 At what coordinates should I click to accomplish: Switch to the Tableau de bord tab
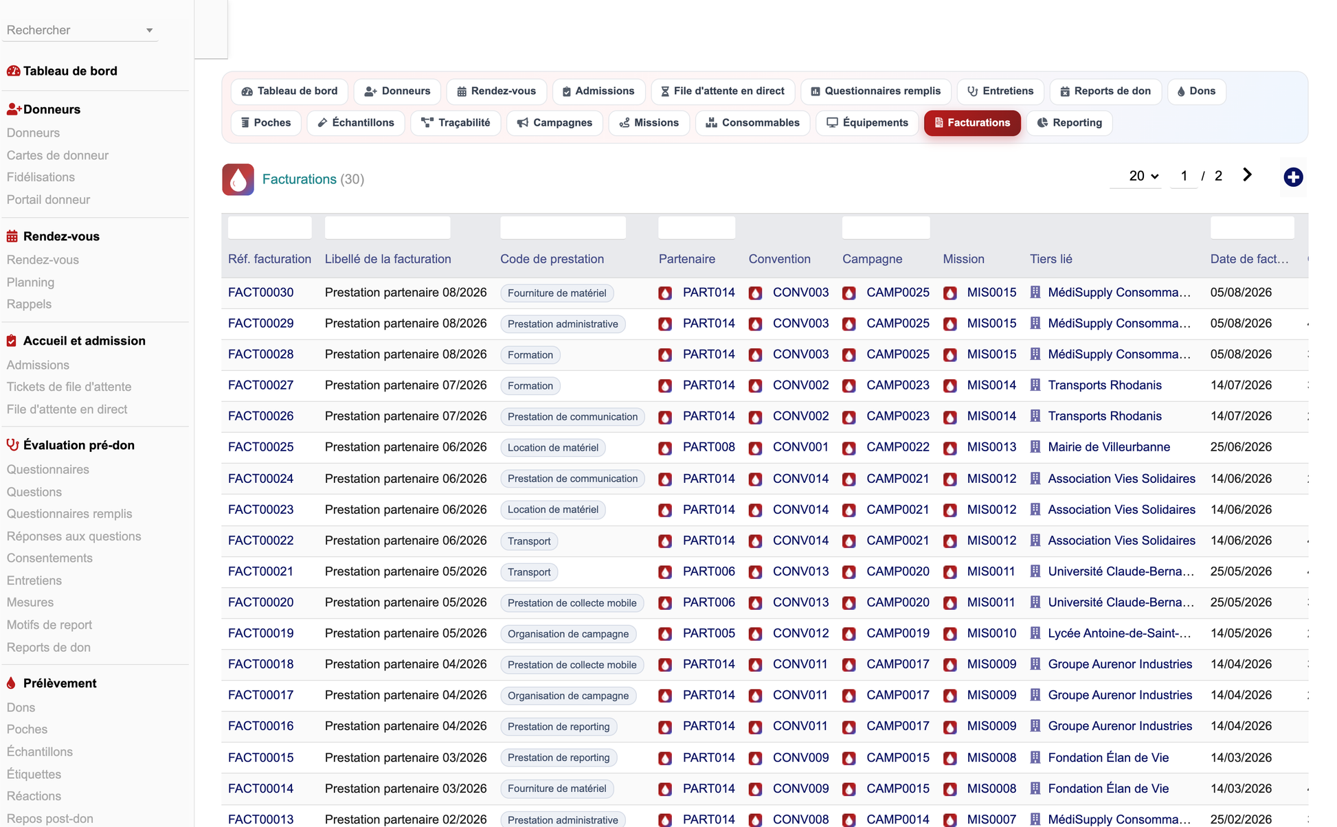click(x=289, y=91)
